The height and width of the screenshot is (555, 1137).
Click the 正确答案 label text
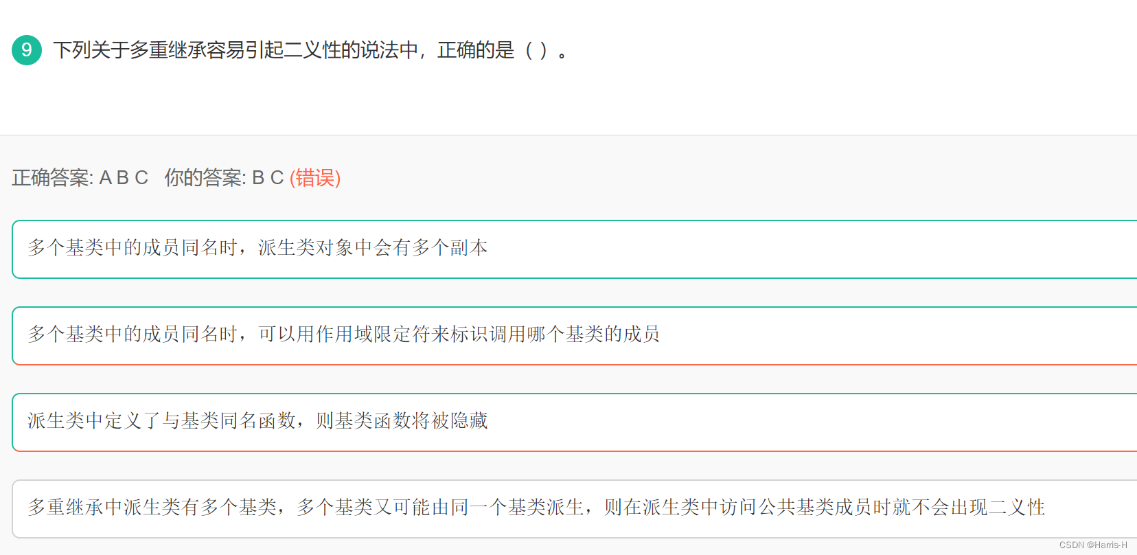pos(51,178)
